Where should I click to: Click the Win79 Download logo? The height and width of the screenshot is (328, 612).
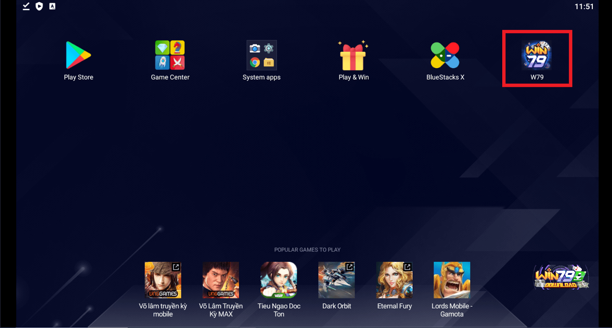click(x=561, y=277)
